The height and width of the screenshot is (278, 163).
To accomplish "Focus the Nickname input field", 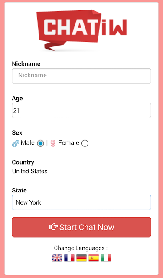I will click(x=81, y=76).
